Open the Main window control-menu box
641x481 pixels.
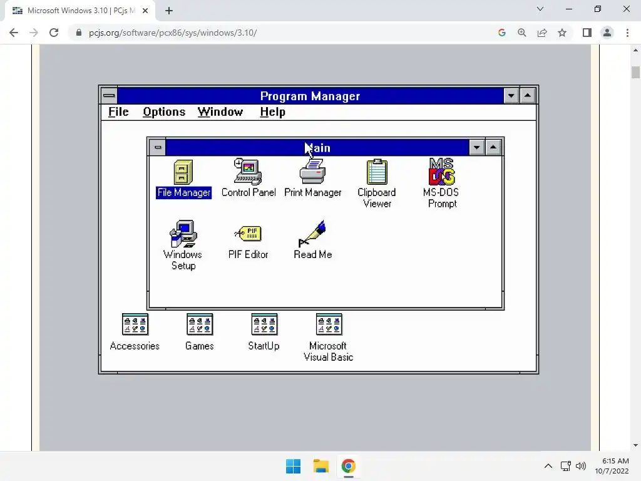click(158, 147)
